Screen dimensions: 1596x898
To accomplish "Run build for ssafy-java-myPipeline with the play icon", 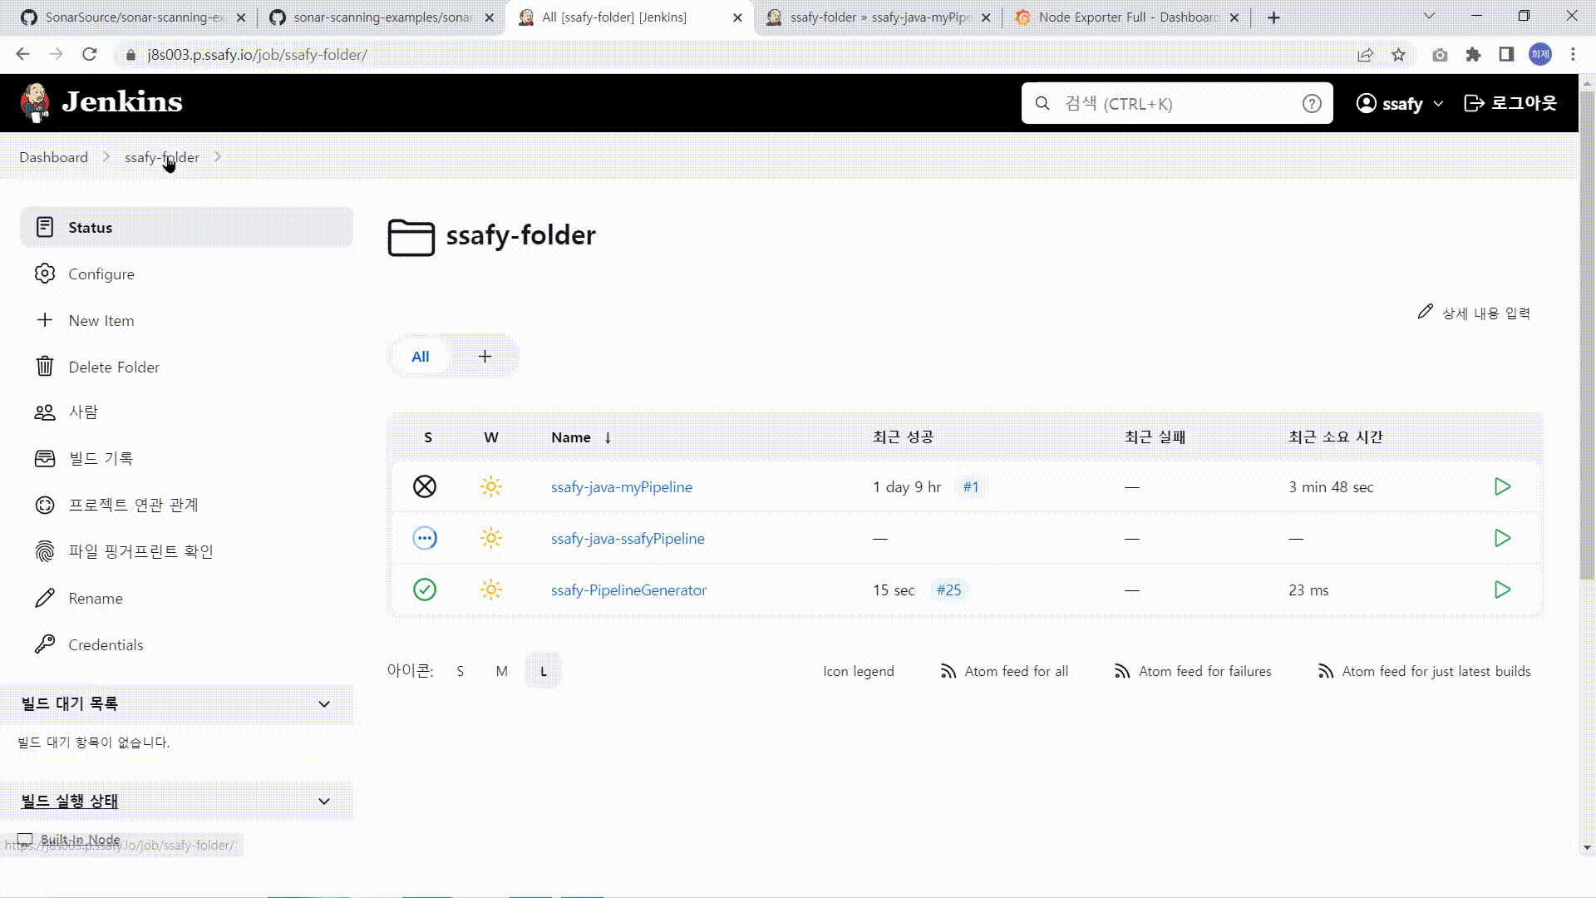I will pyautogui.click(x=1502, y=486).
